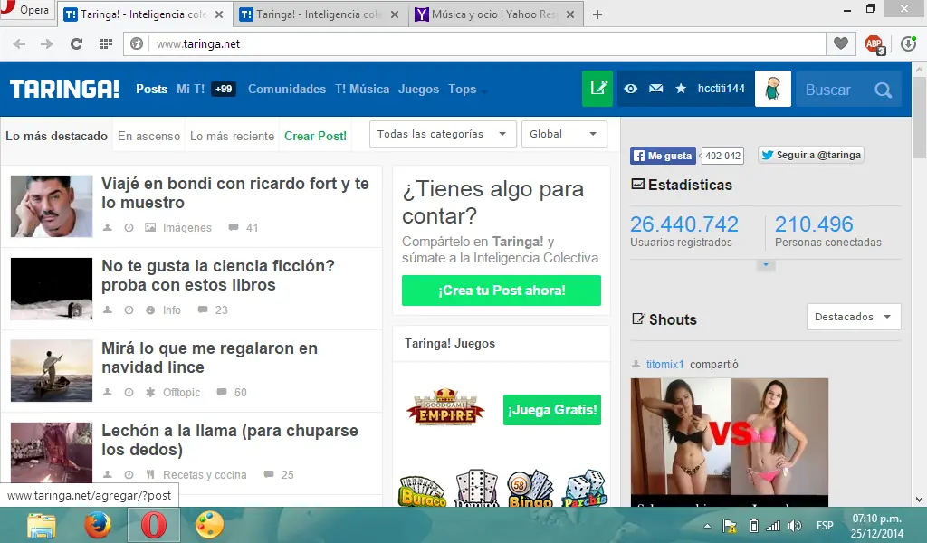Open the favorites star icon in header
This screenshot has height=543, width=927.
click(x=681, y=89)
